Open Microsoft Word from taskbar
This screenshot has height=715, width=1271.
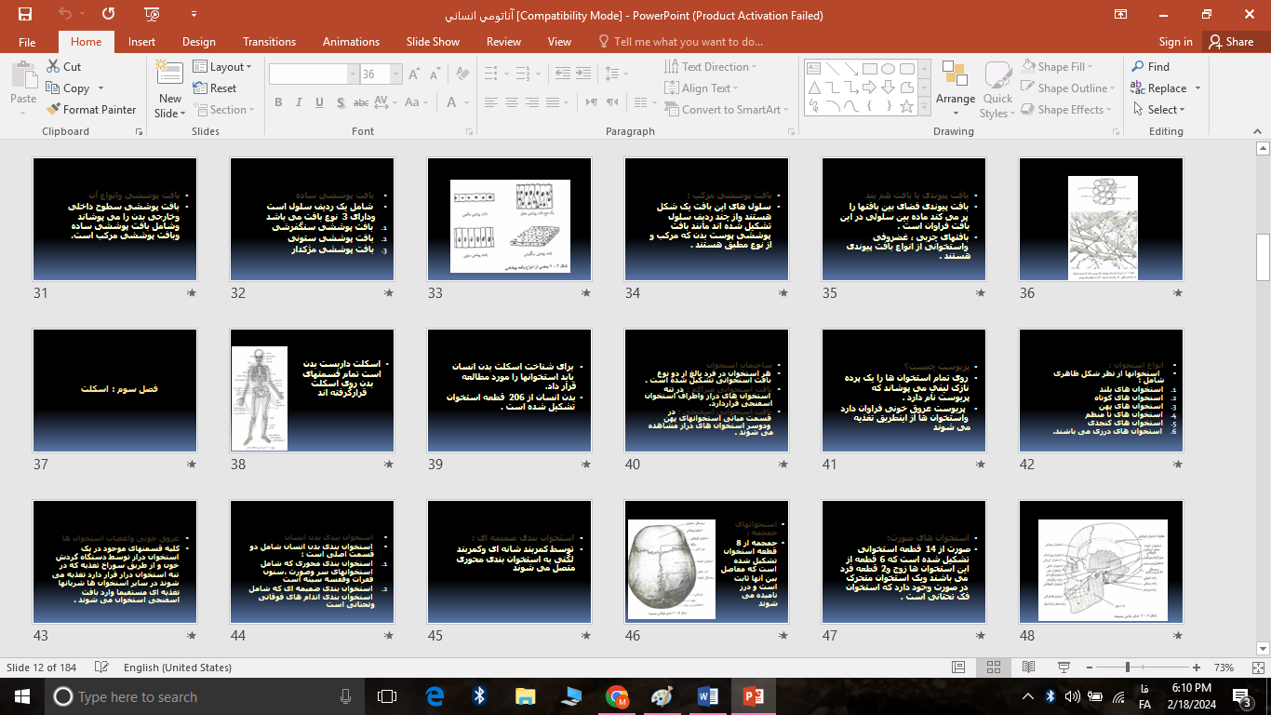708,696
